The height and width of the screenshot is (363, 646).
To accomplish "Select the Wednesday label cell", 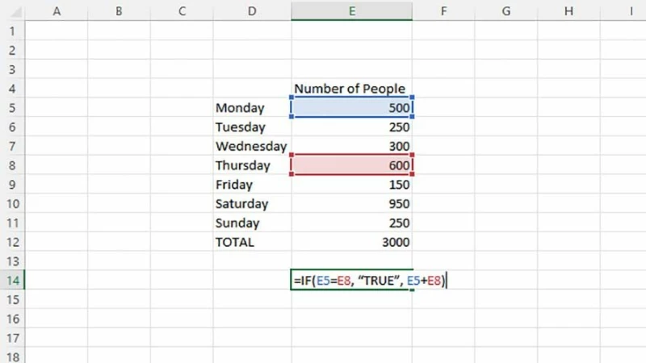I will tap(252, 146).
